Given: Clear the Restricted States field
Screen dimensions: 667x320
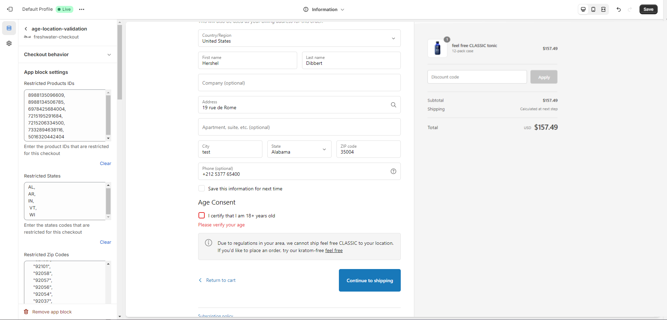Looking at the screenshot, I should tap(105, 242).
